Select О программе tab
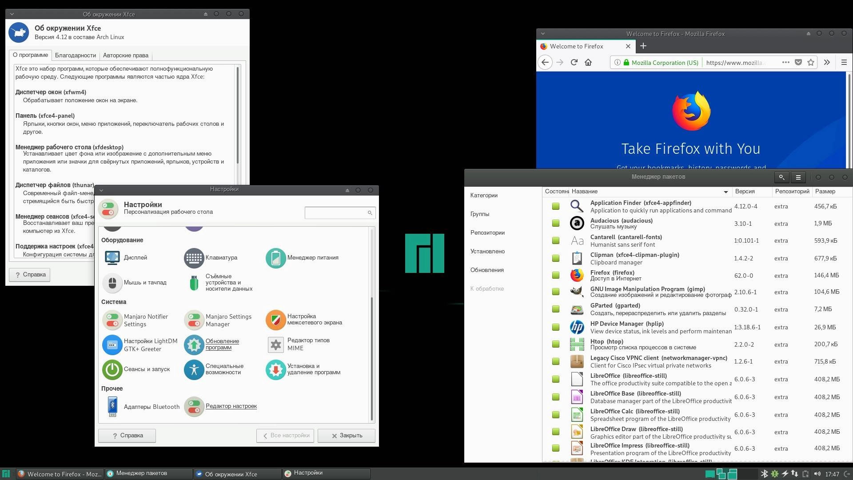Viewport: 853px width, 480px height. 30,55
